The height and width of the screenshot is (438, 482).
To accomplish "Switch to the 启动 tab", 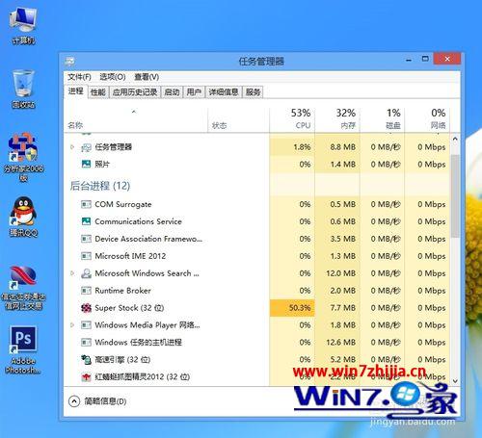I will (x=172, y=92).
